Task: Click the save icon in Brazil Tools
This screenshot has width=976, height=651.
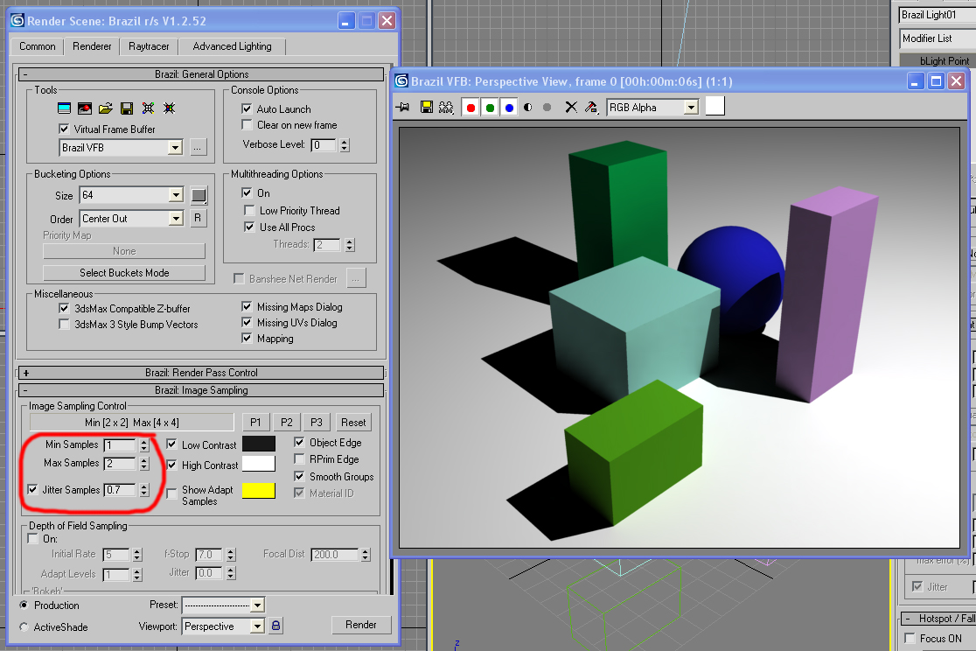Action: tap(127, 108)
